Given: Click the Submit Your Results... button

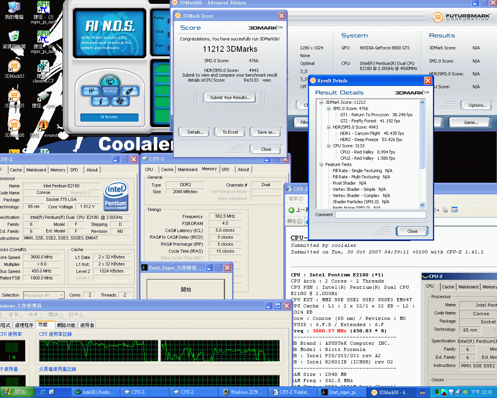Looking at the screenshot, I should click(x=230, y=98).
